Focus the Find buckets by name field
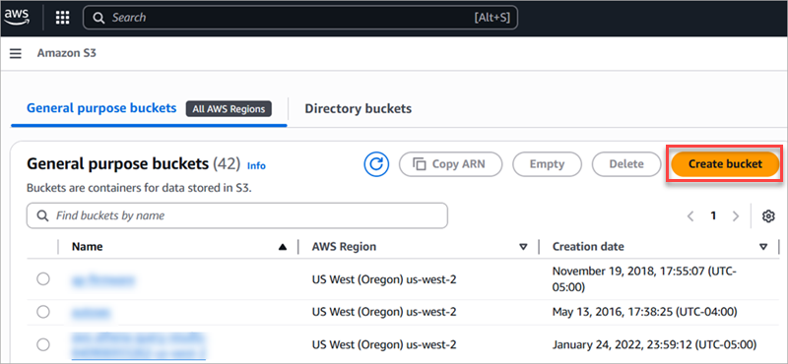 [x=236, y=215]
